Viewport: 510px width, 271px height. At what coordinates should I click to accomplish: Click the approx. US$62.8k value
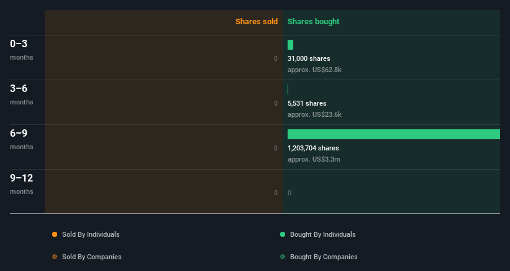coord(314,70)
